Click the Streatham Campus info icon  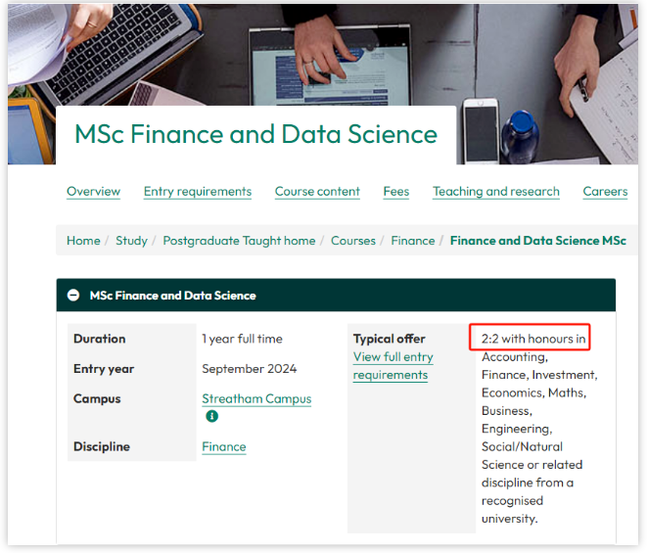211,416
